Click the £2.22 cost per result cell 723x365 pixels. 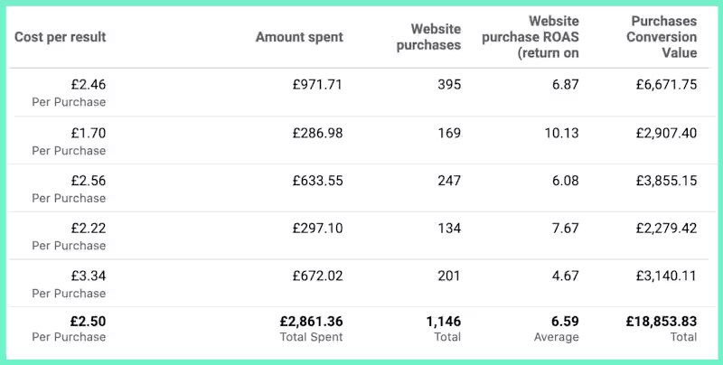tap(89, 228)
